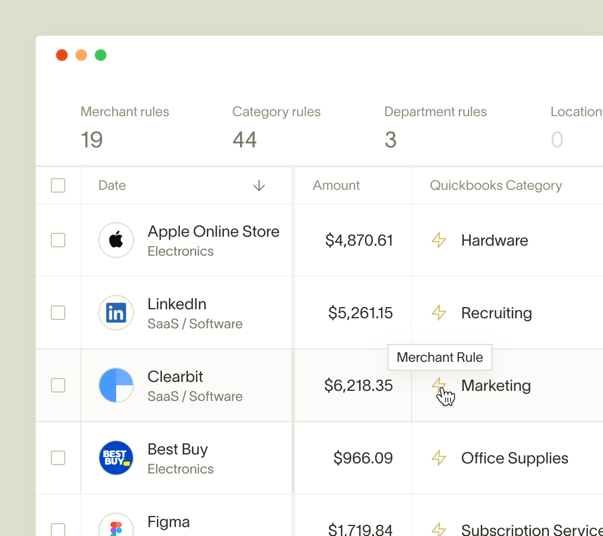Click the lightning bolt next to Recruiting
The image size is (603, 536).
[439, 313]
